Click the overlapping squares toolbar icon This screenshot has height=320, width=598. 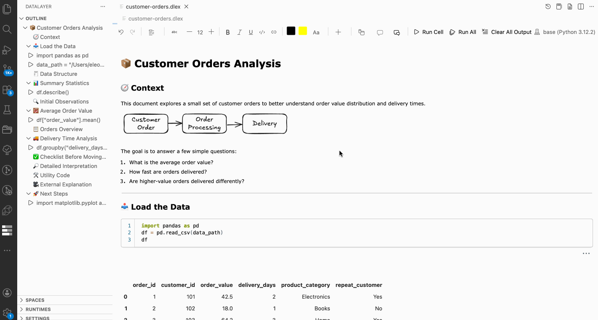(x=361, y=32)
